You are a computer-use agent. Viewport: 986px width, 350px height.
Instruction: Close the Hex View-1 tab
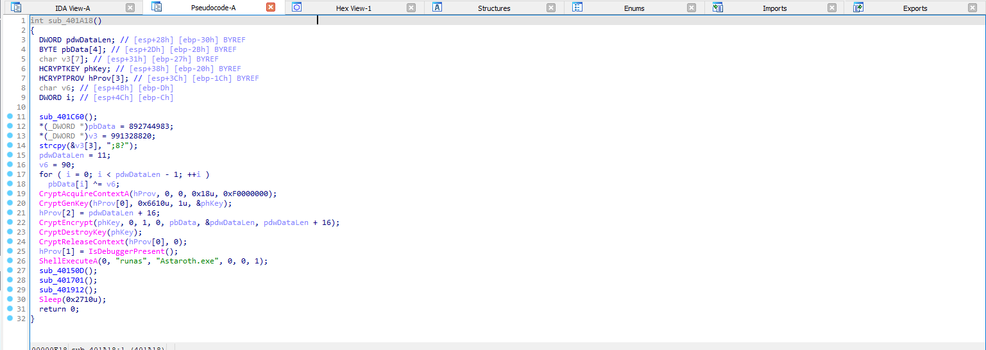click(411, 8)
